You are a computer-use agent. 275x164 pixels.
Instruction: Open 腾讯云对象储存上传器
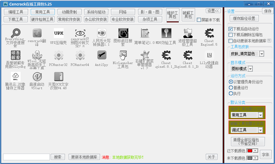point(15,77)
